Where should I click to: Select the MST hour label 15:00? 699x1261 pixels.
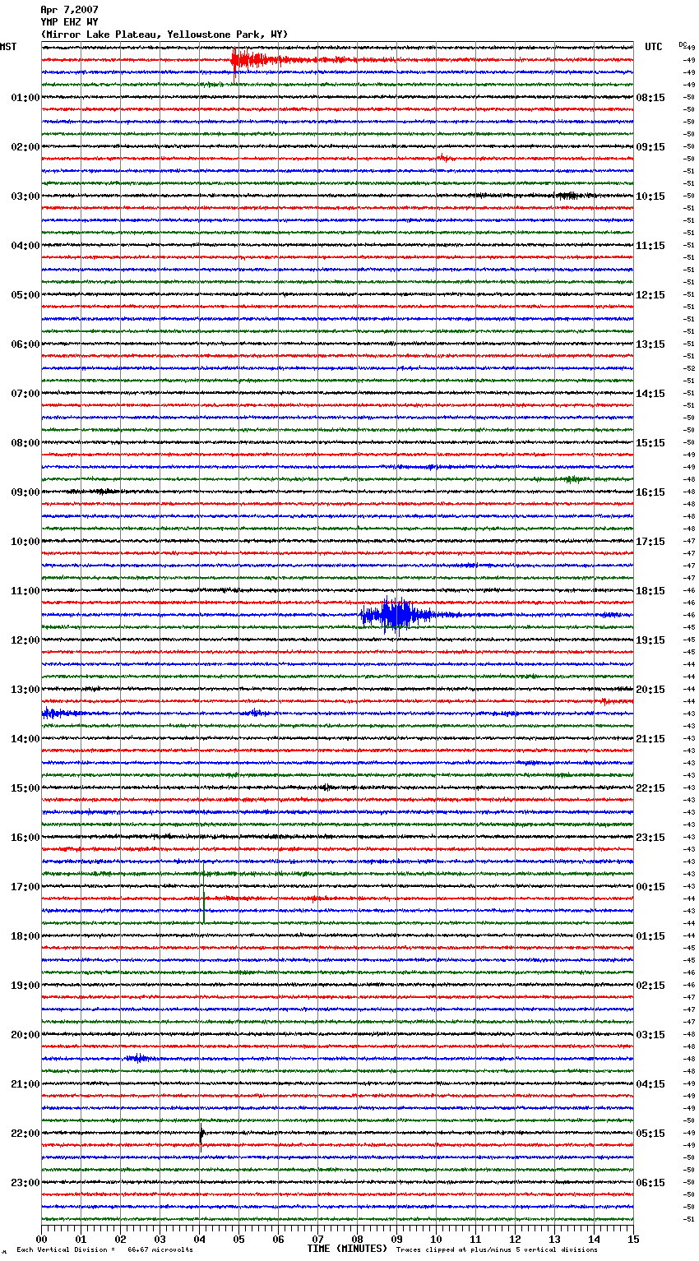coord(25,788)
